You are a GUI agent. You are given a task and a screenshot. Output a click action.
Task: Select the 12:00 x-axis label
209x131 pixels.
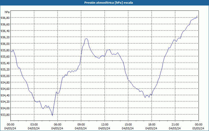(x=105, y=125)
